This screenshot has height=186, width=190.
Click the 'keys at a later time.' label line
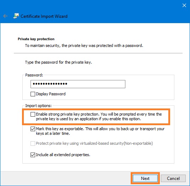(53, 133)
